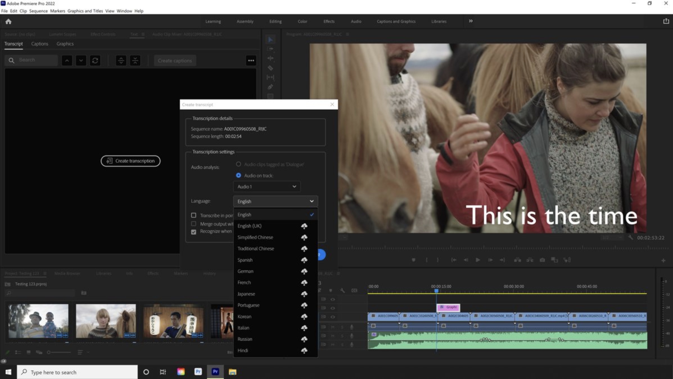Uncheck the 'Recognize when' speakers checkbox
673x379 pixels.
[x=194, y=232]
